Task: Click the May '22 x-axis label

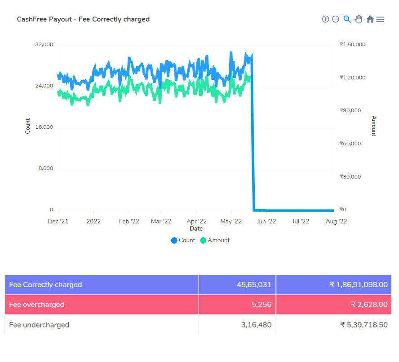Action: (231, 222)
